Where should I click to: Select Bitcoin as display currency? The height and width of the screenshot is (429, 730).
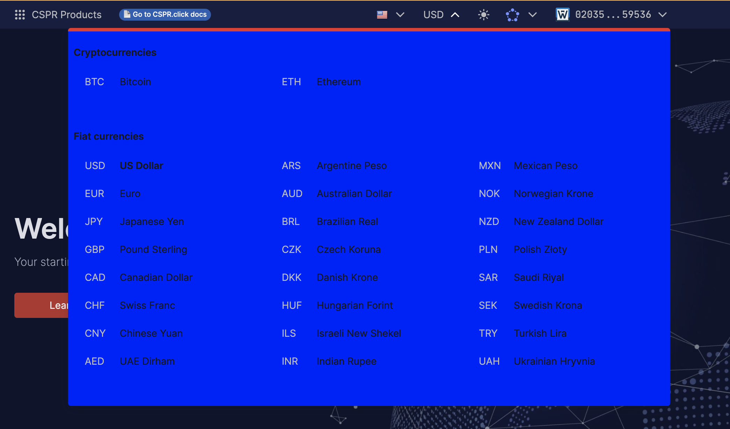click(135, 82)
